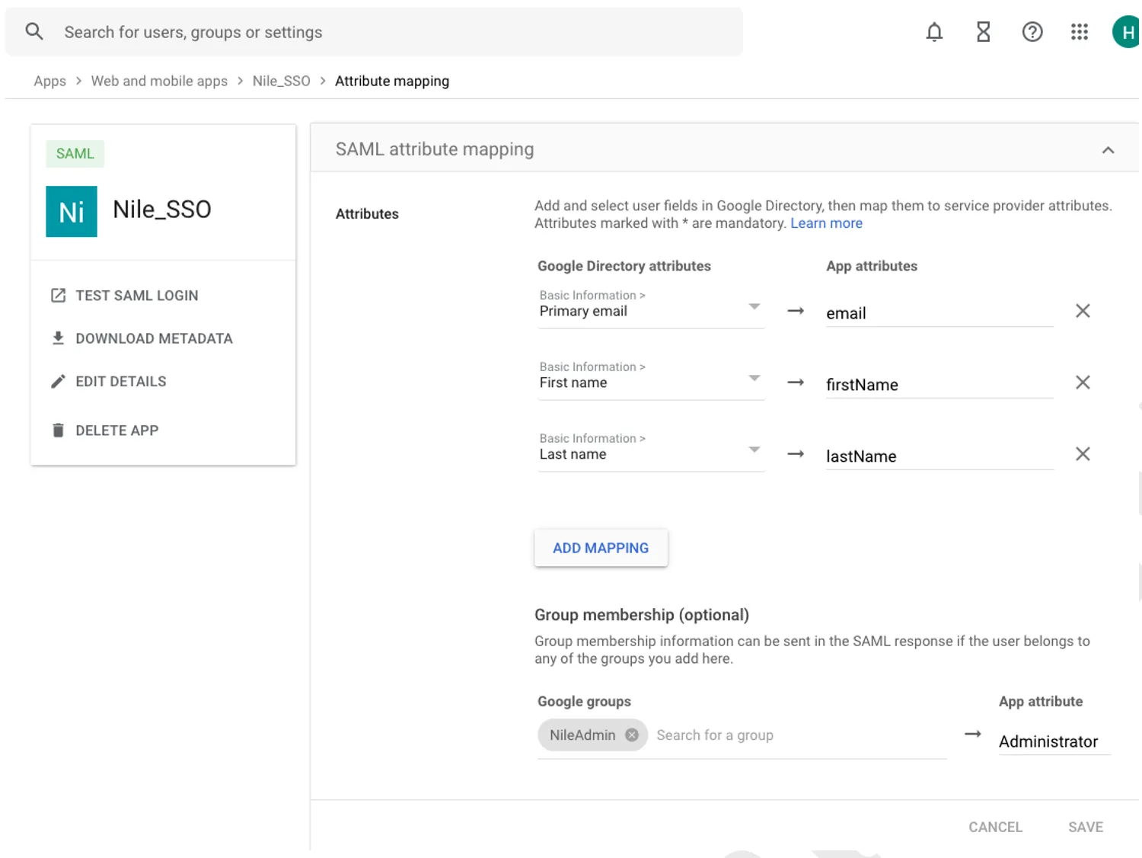1142x858 pixels.
Task: Go to the Nile_SSO breadcrumb
Action: tap(281, 81)
